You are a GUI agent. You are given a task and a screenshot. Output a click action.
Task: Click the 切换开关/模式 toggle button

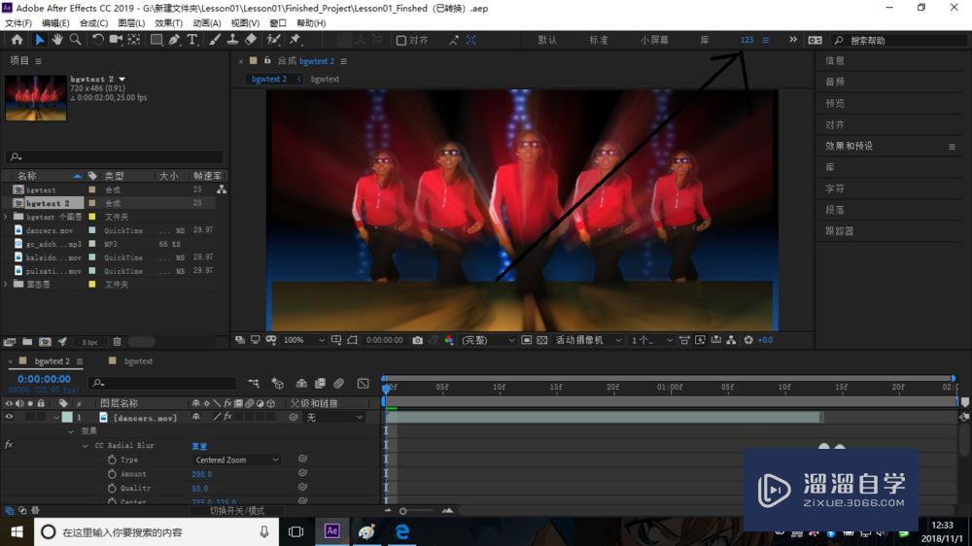click(237, 511)
